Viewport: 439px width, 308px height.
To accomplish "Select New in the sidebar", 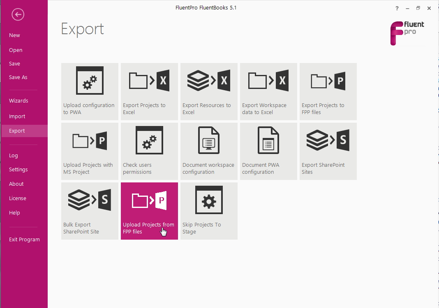I will pos(14,35).
